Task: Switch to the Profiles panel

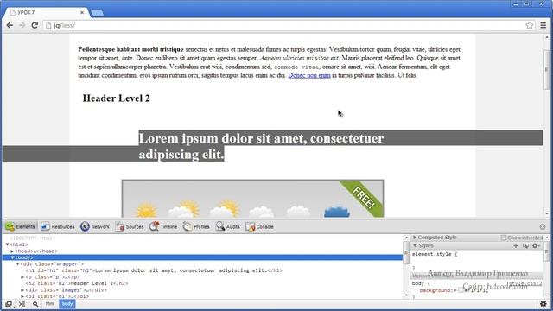Action: [x=196, y=226]
